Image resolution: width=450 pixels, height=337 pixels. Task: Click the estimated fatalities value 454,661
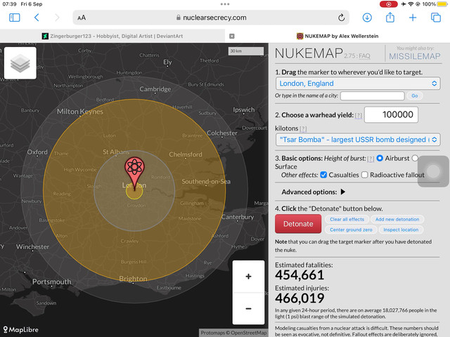(x=300, y=275)
